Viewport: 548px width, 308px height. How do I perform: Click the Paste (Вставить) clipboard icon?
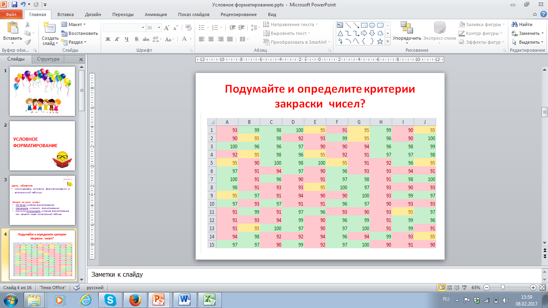click(x=12, y=28)
